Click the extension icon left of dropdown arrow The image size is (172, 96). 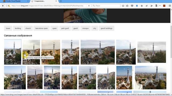(x=156, y=6)
